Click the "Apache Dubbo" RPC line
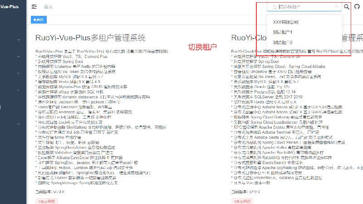The height and width of the screenshot is (204, 363). (280, 127)
